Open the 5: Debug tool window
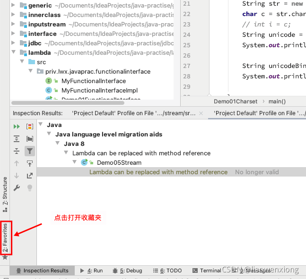 tap(127, 271)
